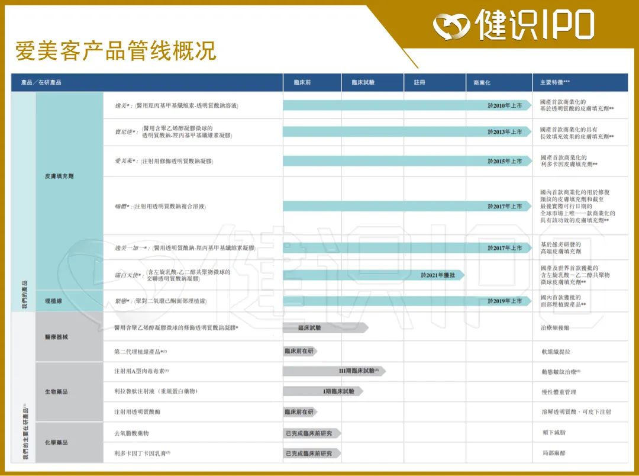
Task: Click the 注射用透明質酸酶 pipeline row
Action: (137, 412)
